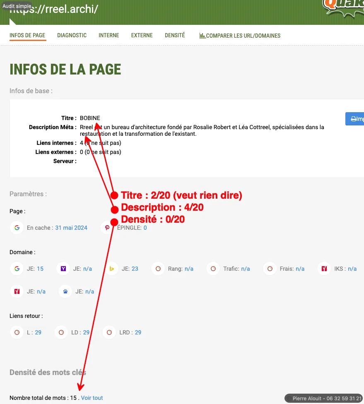Open the Diagnostic tab
The height and width of the screenshot is (404, 364).
72,36
